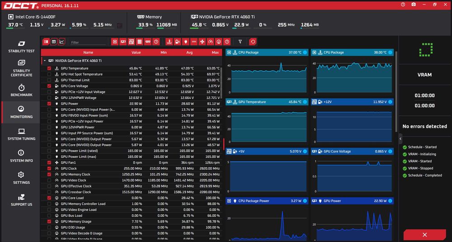Toggle the temperature sensors filter icon

[169, 42]
